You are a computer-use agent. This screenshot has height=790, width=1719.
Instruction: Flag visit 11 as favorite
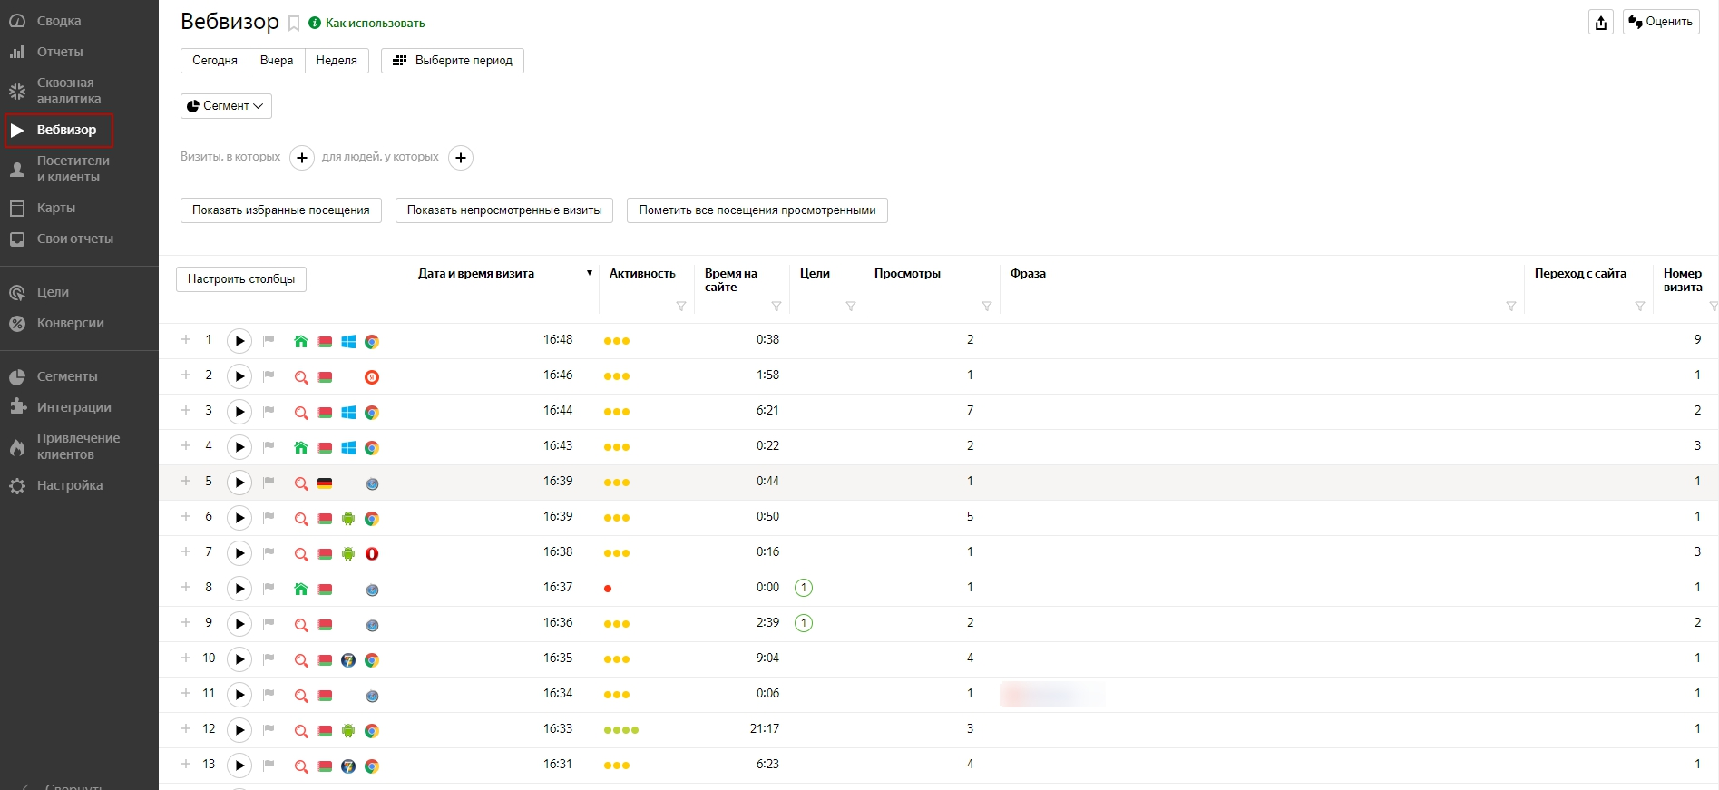click(269, 694)
